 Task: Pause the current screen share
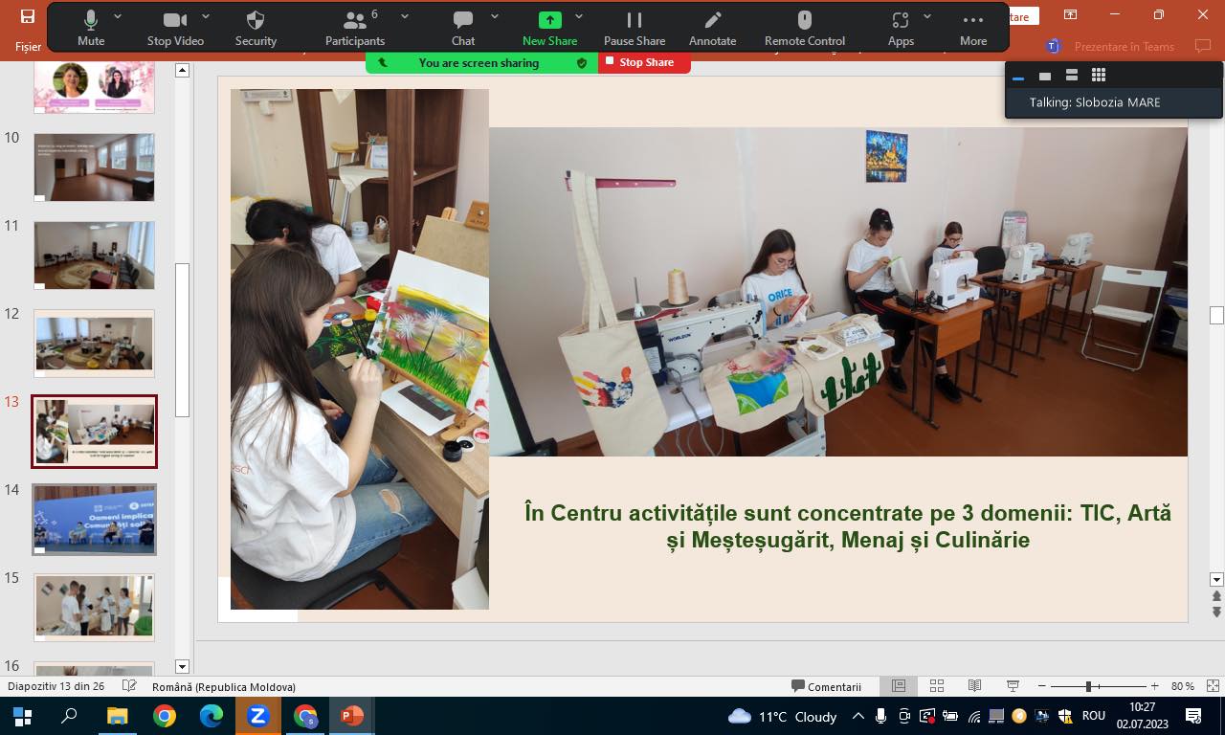634,28
